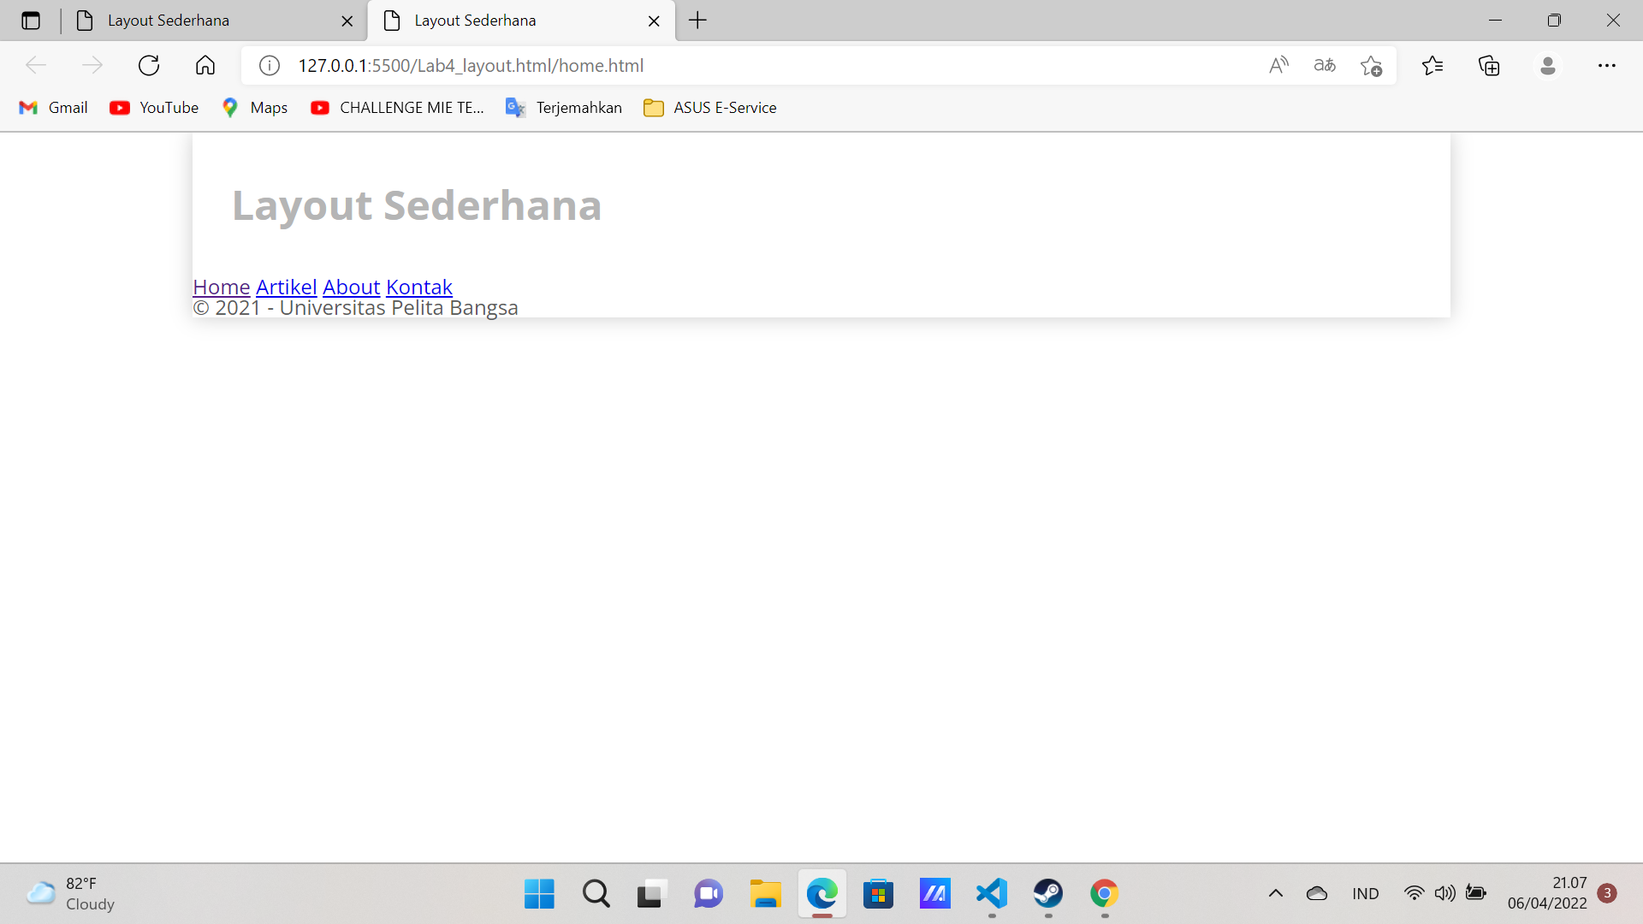Toggle browser reading view icon

tap(1325, 65)
